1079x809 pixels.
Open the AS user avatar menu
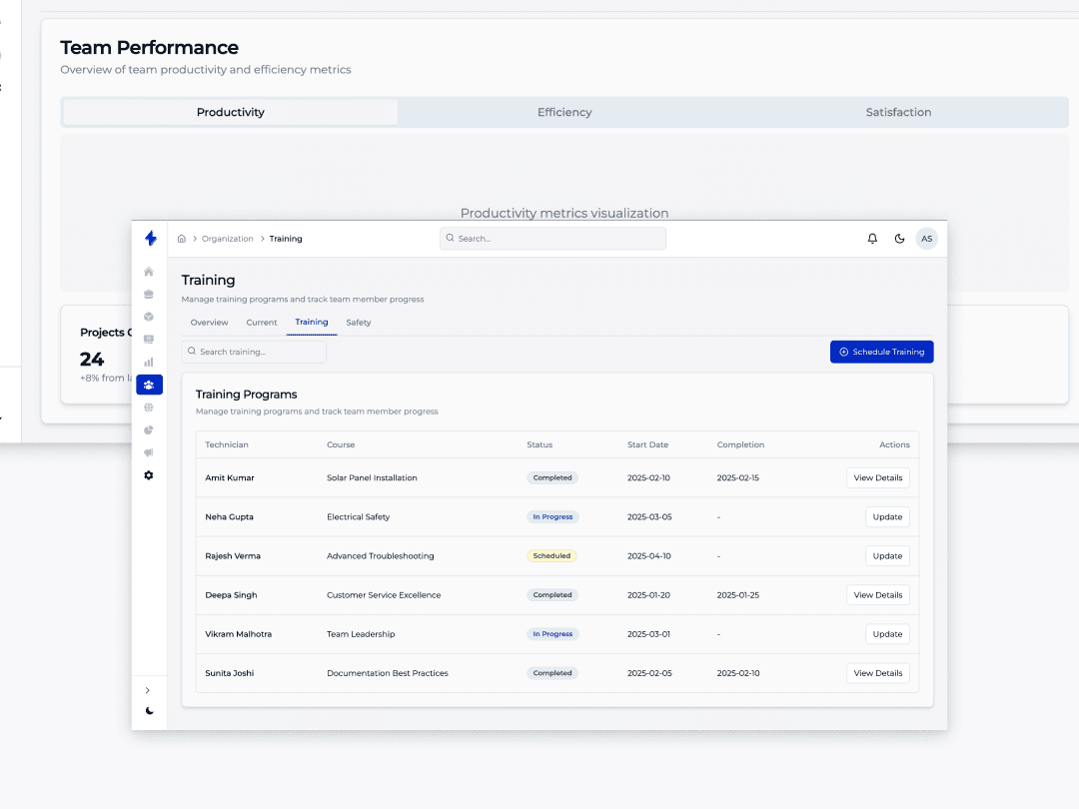point(927,239)
